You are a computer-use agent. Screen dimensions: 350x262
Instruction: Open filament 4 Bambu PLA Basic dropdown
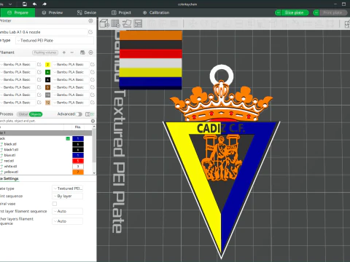point(70,72)
